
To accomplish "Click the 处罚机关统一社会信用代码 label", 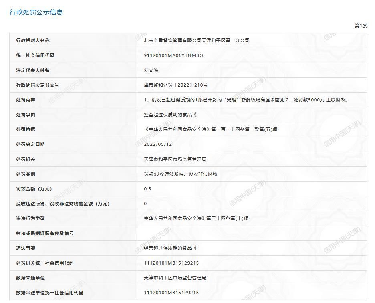I will click(x=45, y=263).
